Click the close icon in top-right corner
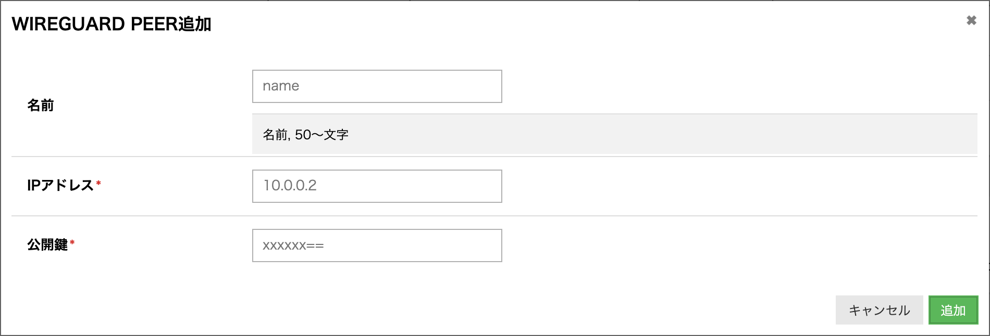Screen dimensions: 990x336 click(x=971, y=21)
